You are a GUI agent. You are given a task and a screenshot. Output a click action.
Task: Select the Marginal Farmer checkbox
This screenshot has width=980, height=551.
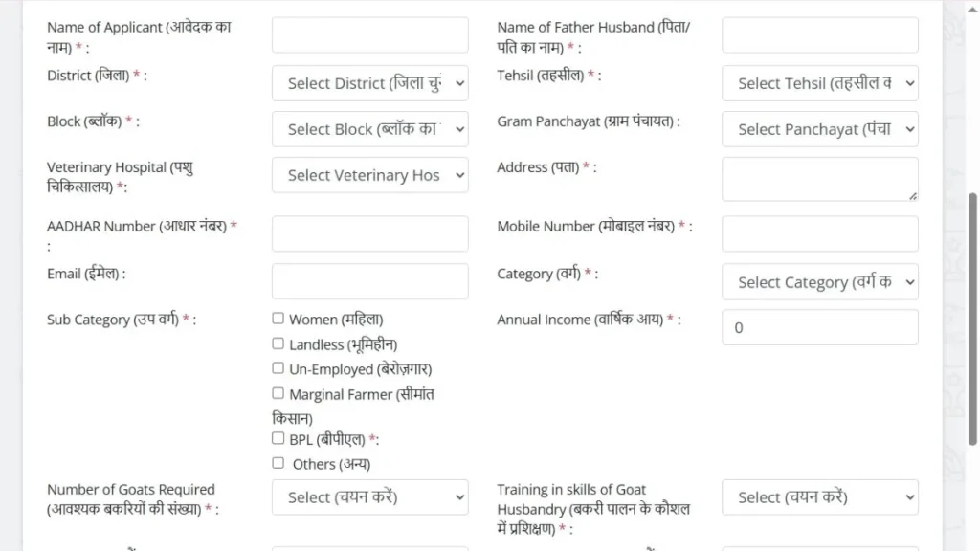coord(278,393)
